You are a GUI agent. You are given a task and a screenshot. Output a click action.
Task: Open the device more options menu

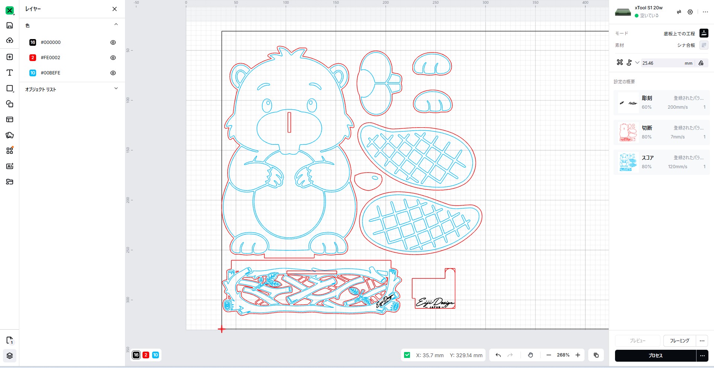pyautogui.click(x=705, y=12)
